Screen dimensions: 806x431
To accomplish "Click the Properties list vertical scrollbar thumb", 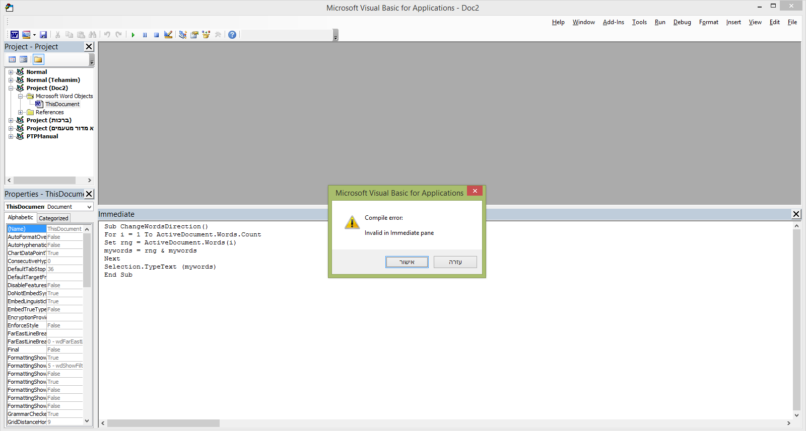I will pos(87,260).
